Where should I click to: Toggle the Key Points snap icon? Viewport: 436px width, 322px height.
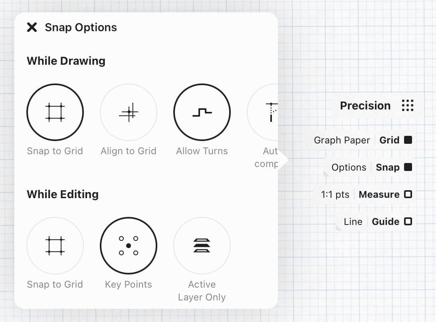tap(129, 246)
